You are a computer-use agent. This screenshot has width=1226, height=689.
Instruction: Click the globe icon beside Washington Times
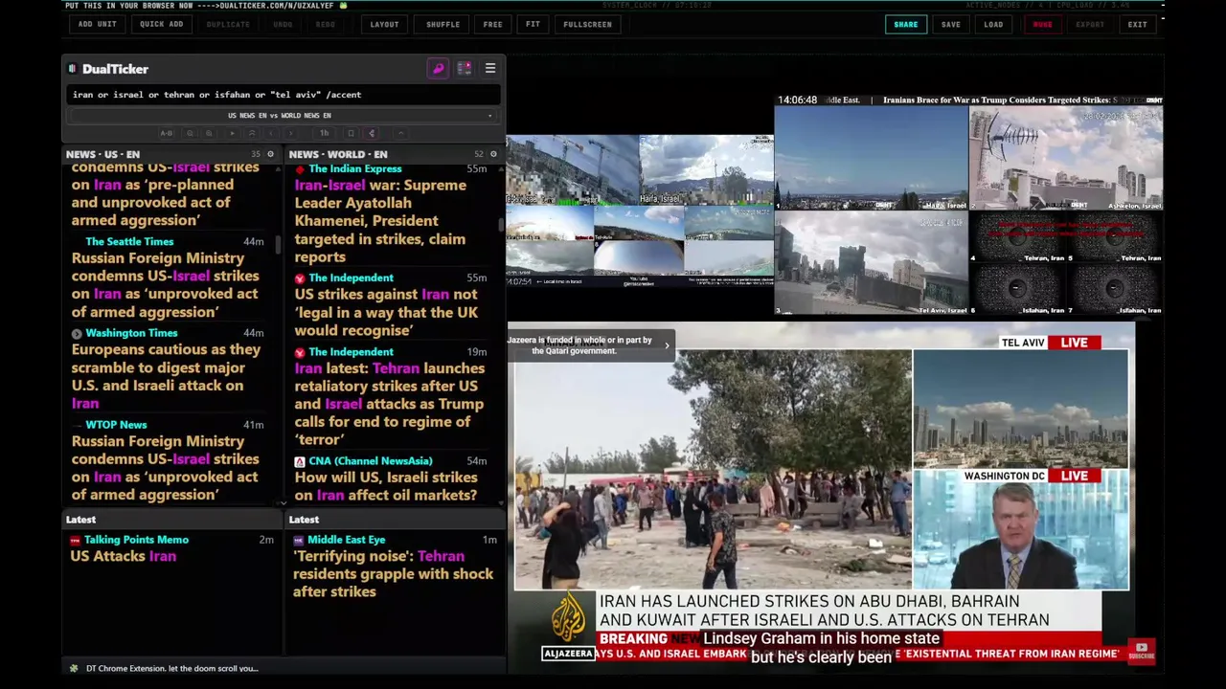[x=77, y=333]
